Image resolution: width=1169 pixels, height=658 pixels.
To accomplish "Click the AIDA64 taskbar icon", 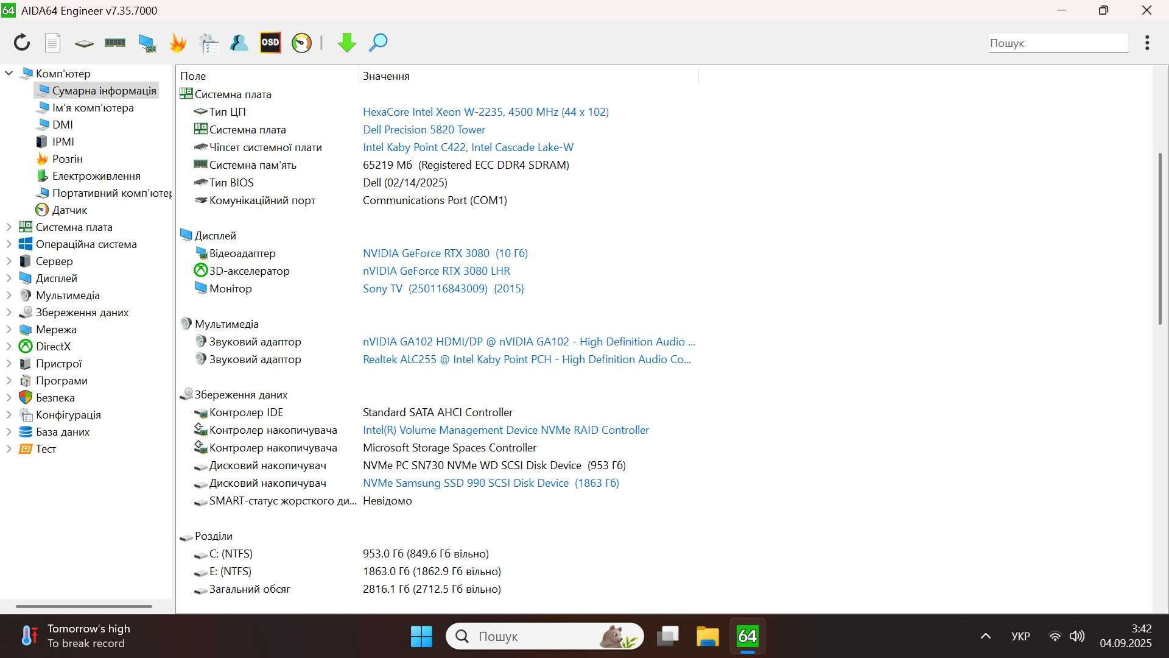I will 747,636.
